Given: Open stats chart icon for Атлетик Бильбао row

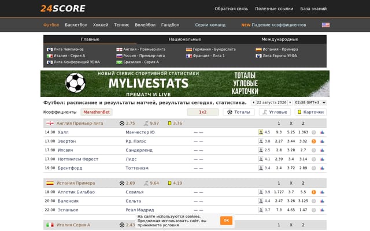Looking at the screenshot, I should (323, 192).
